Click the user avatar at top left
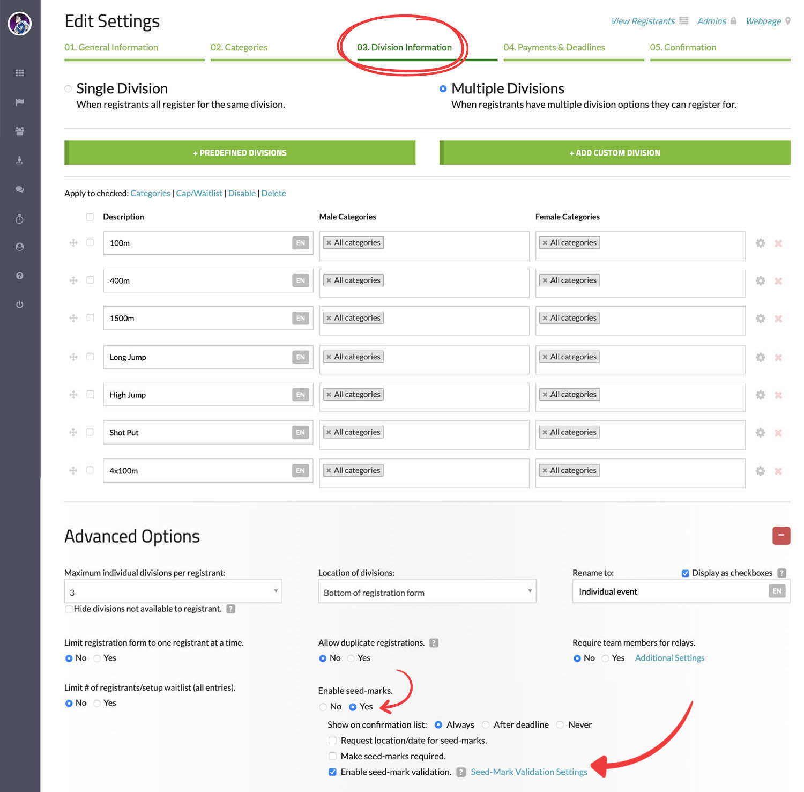Viewport: 804px width, 792px height. tap(20, 24)
